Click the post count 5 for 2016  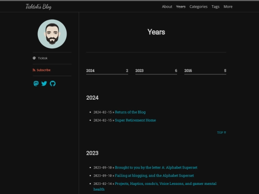point(225,70)
